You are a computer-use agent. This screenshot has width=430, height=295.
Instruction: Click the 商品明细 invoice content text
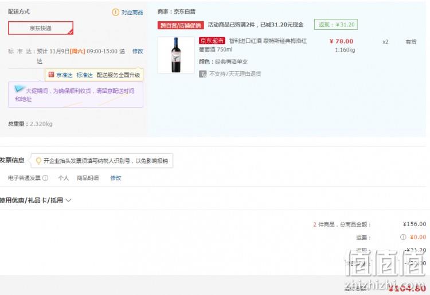tap(88, 178)
